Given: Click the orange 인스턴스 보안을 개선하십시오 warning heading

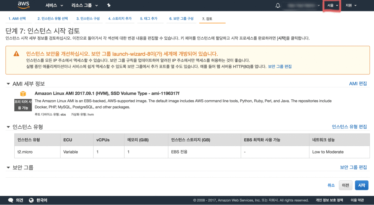Looking at the screenshot, I should [x=122, y=53].
